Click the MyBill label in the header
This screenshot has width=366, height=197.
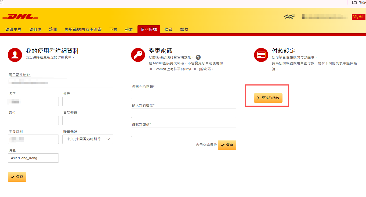pyautogui.click(x=358, y=17)
